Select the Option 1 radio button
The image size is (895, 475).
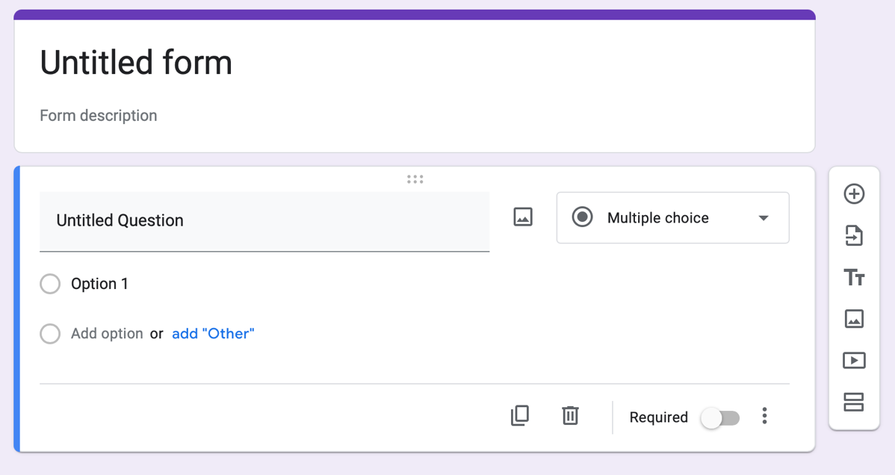point(50,284)
